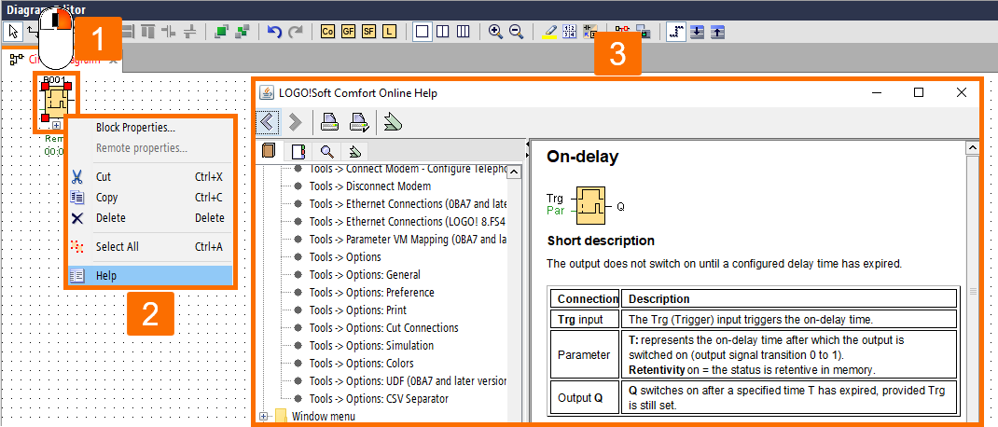Choose Select All from context menu
This screenshot has width=998, height=427.
click(x=150, y=246)
